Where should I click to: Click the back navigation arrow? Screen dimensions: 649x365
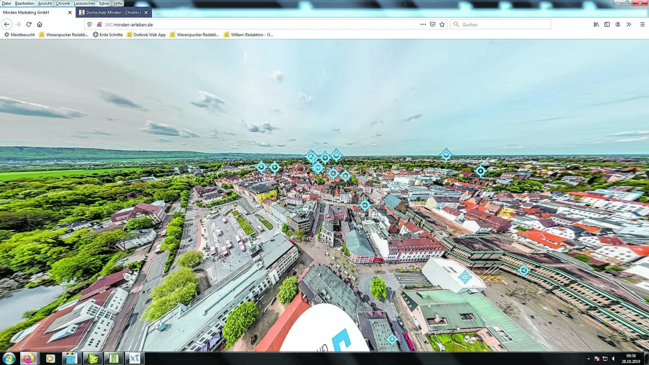point(6,24)
